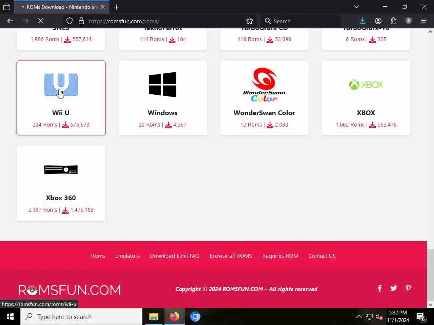Click the ROMSFUN.COM footer logo
The width and height of the screenshot is (434, 325).
[x=70, y=290]
